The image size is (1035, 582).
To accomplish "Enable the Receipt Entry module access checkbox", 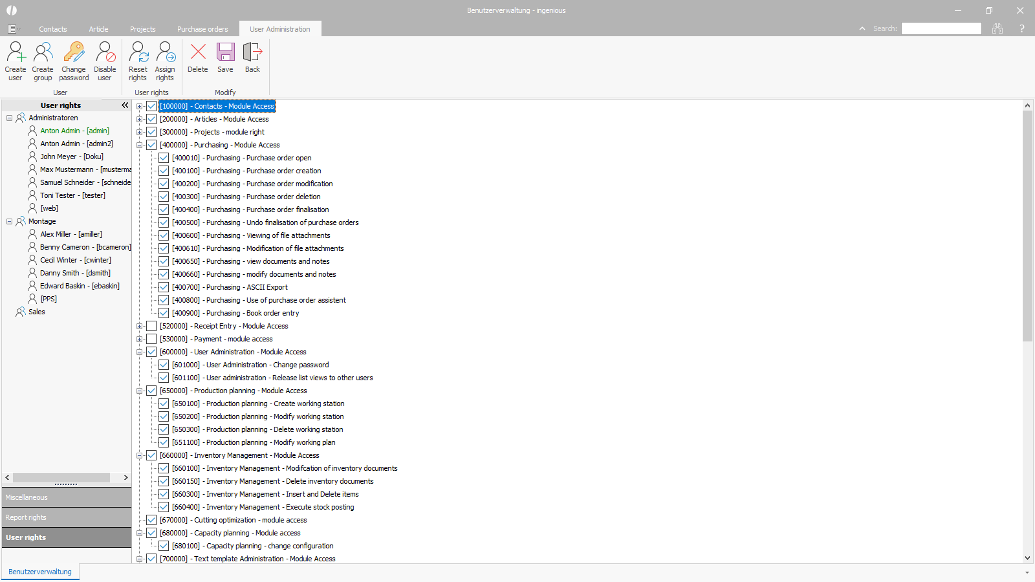I will pos(151,326).
